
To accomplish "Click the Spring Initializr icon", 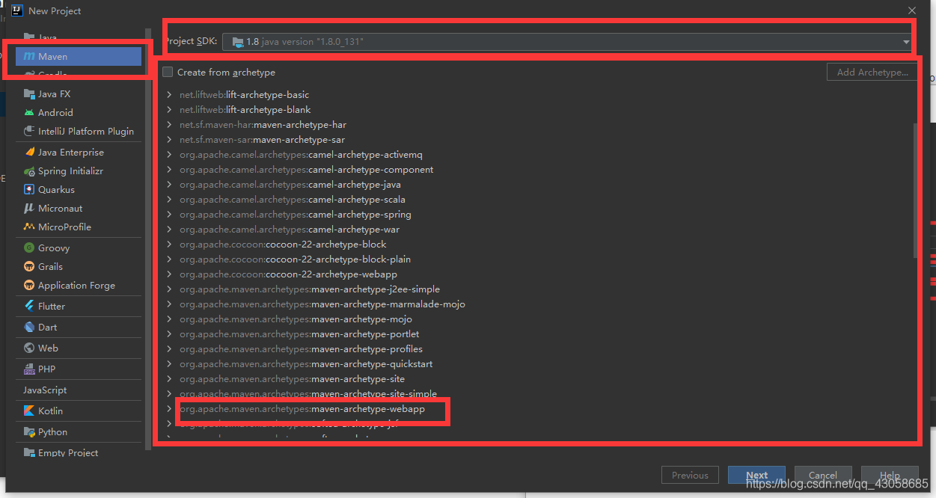I will tap(29, 171).
